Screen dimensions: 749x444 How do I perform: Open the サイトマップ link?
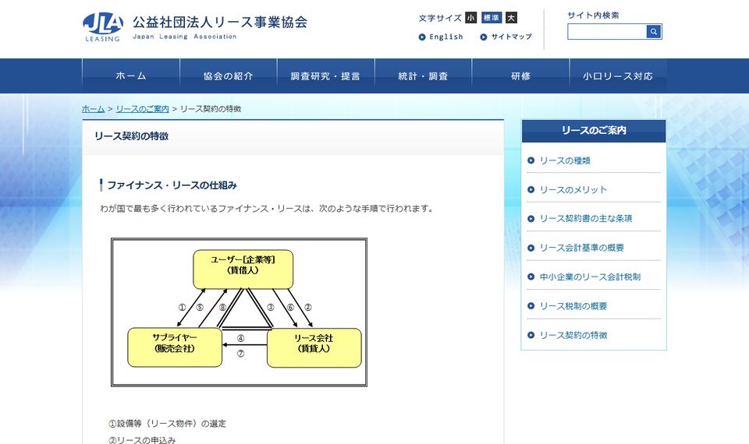click(511, 37)
